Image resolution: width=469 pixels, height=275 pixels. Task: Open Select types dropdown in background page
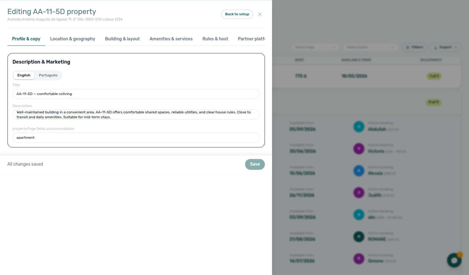[371, 47]
